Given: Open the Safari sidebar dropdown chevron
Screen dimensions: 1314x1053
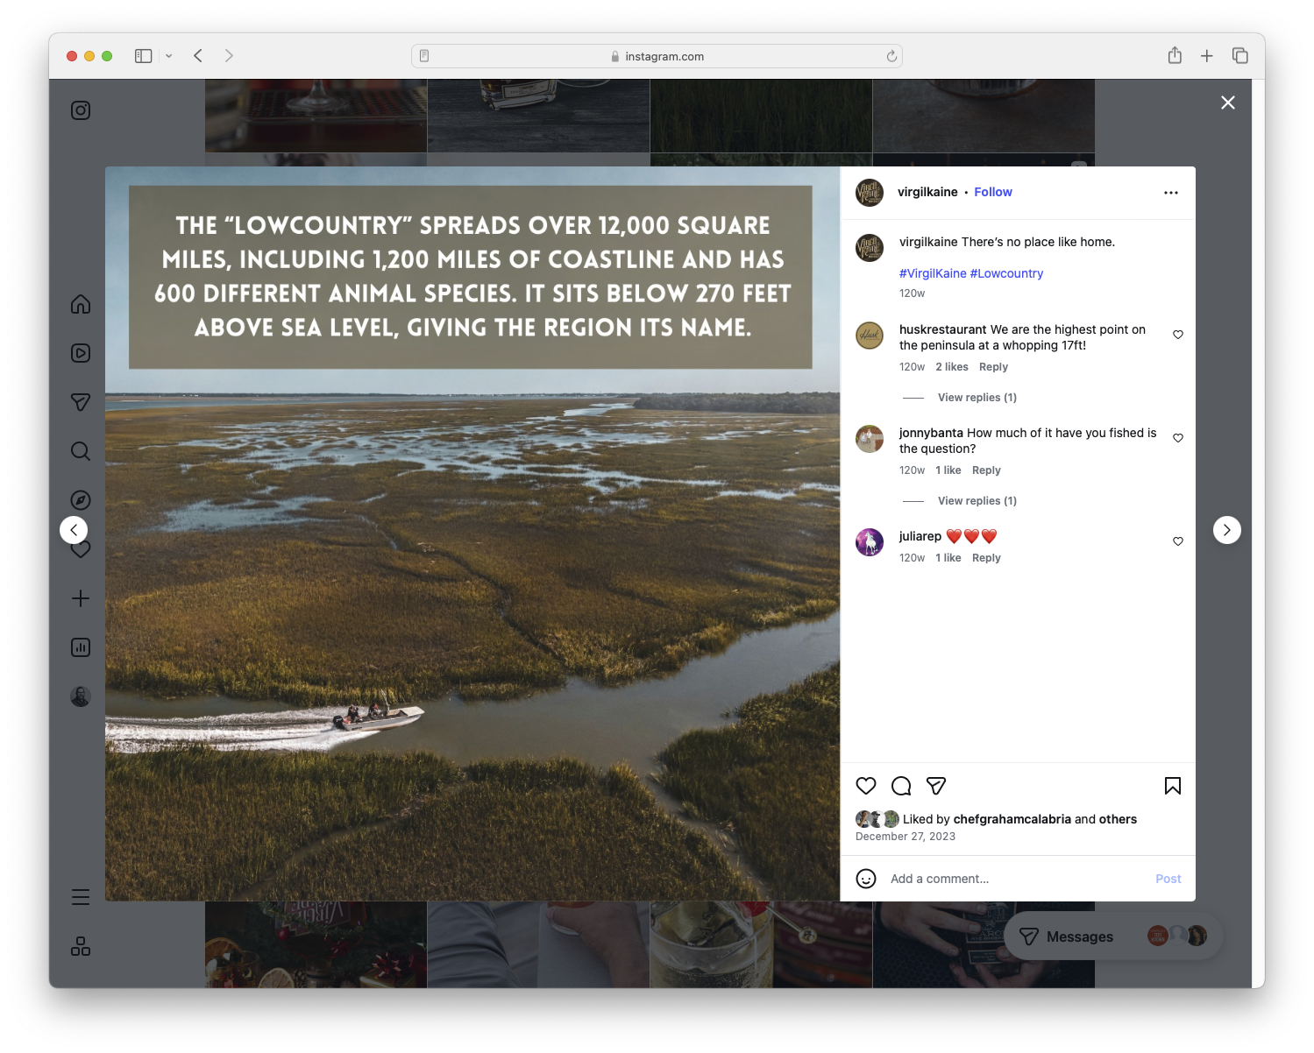Looking at the screenshot, I should 168,55.
